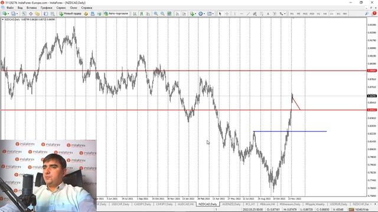The width and height of the screenshot is (378, 212).
Task: Click the Tile Windows icon
Action: click(170, 14)
